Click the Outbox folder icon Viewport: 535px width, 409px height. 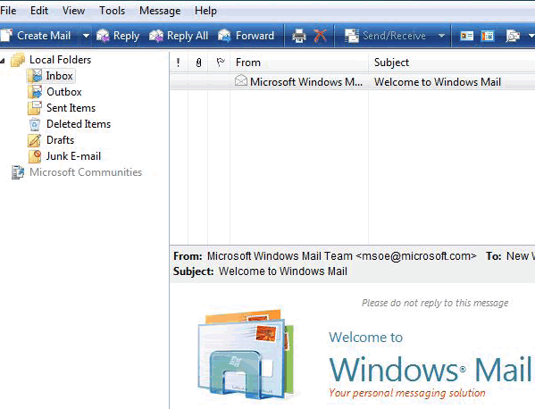click(35, 92)
